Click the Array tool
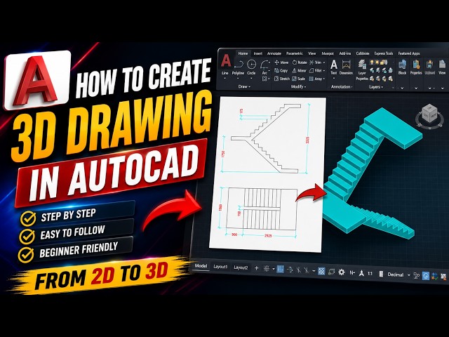The image size is (449, 337). tap(316, 79)
